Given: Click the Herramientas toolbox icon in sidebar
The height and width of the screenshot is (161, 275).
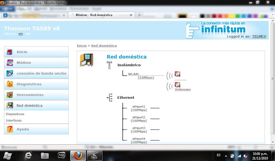Looking at the screenshot, I should [9, 95].
